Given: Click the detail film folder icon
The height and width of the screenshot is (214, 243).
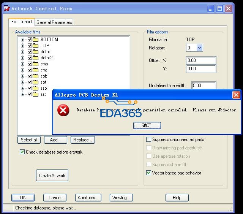Looking at the screenshot, I should click(35, 52).
